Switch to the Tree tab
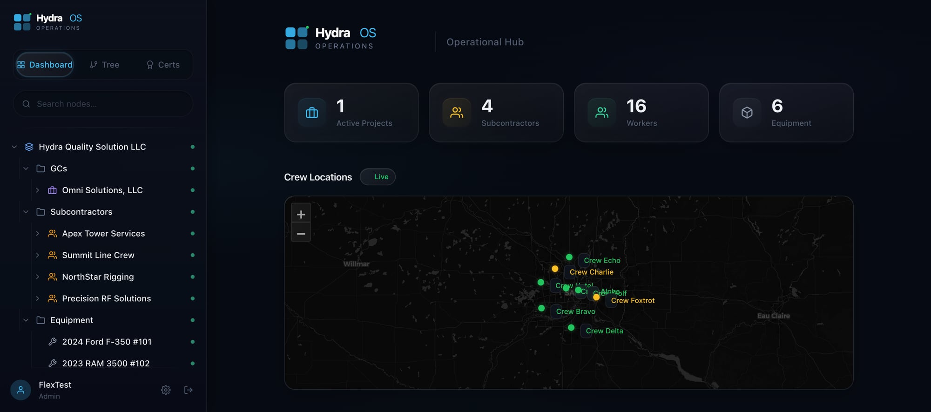The width and height of the screenshot is (931, 412). pyautogui.click(x=105, y=65)
